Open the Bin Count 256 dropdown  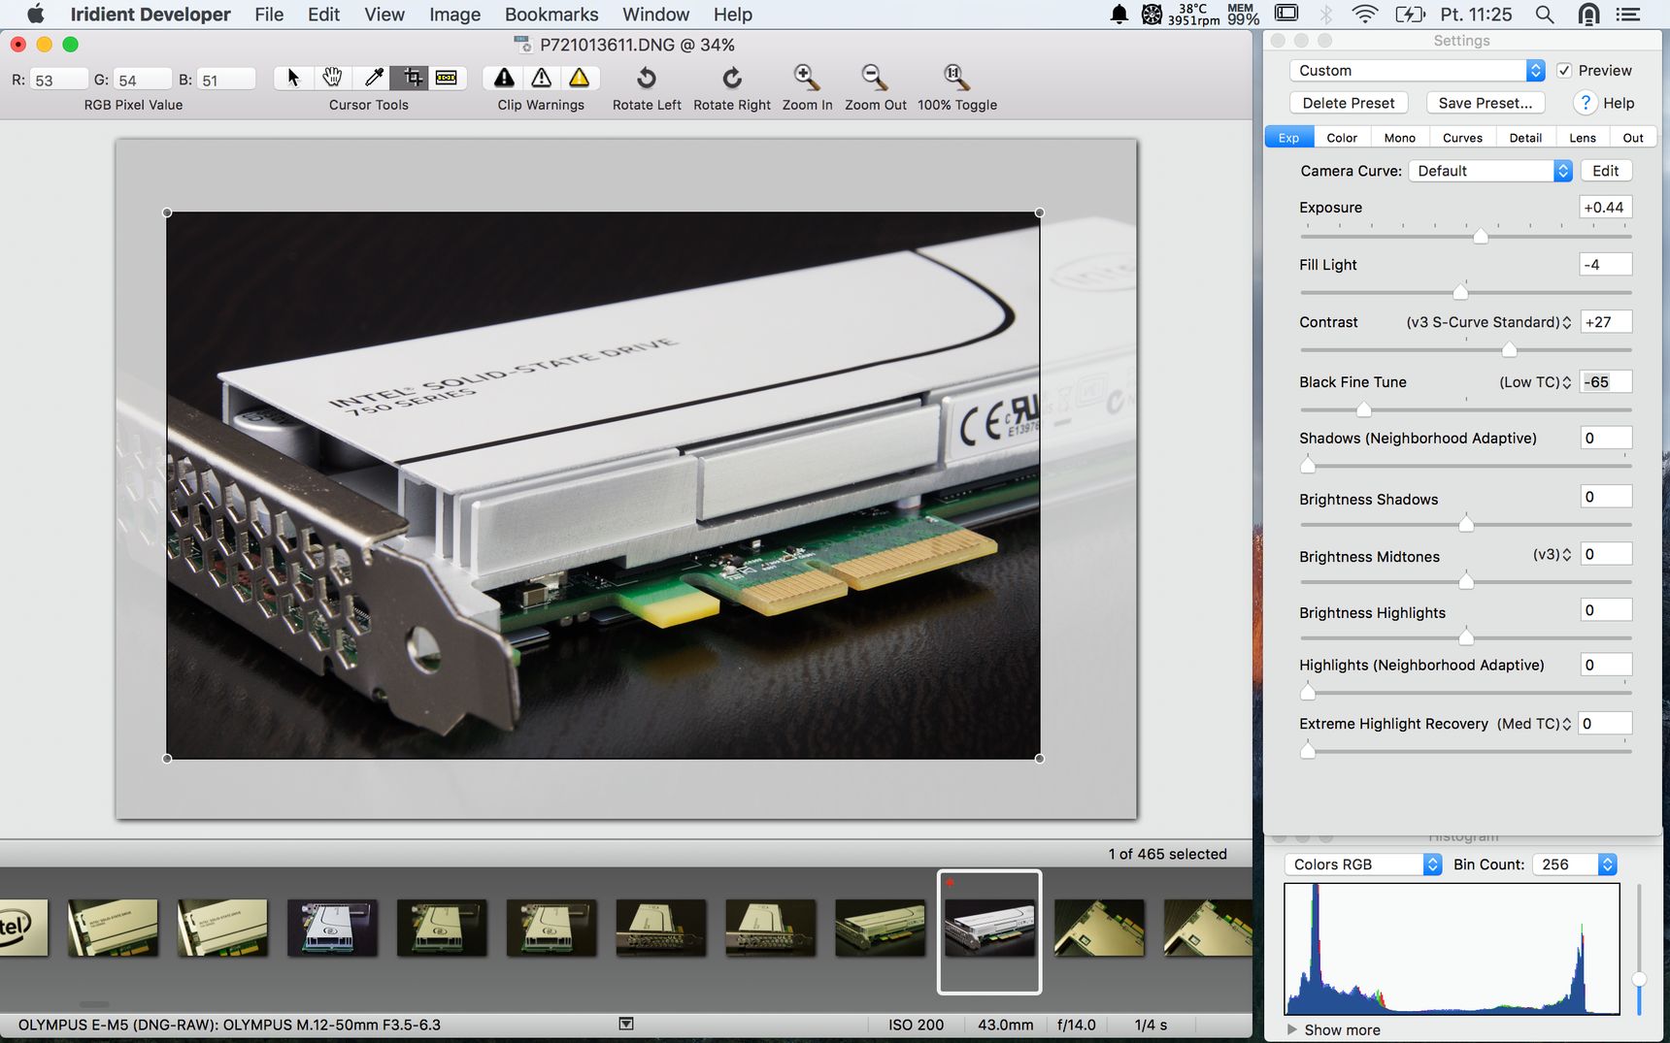[x=1574, y=864]
